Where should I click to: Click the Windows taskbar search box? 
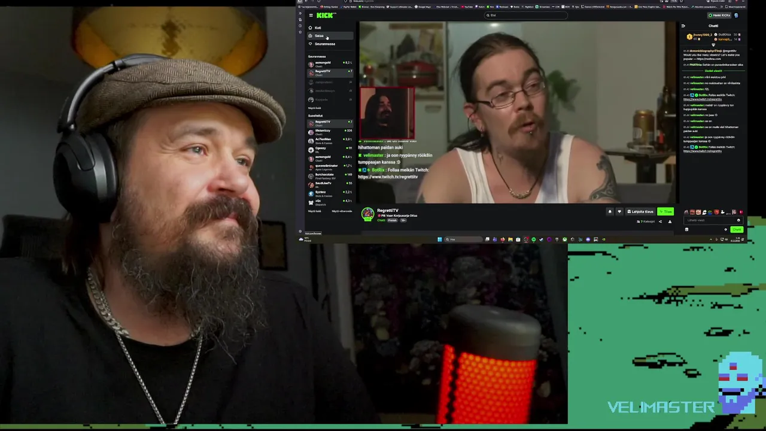click(464, 239)
